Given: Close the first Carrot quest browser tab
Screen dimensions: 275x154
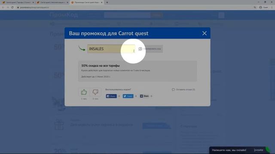Looking at the screenshot, I should [x=33, y=3].
